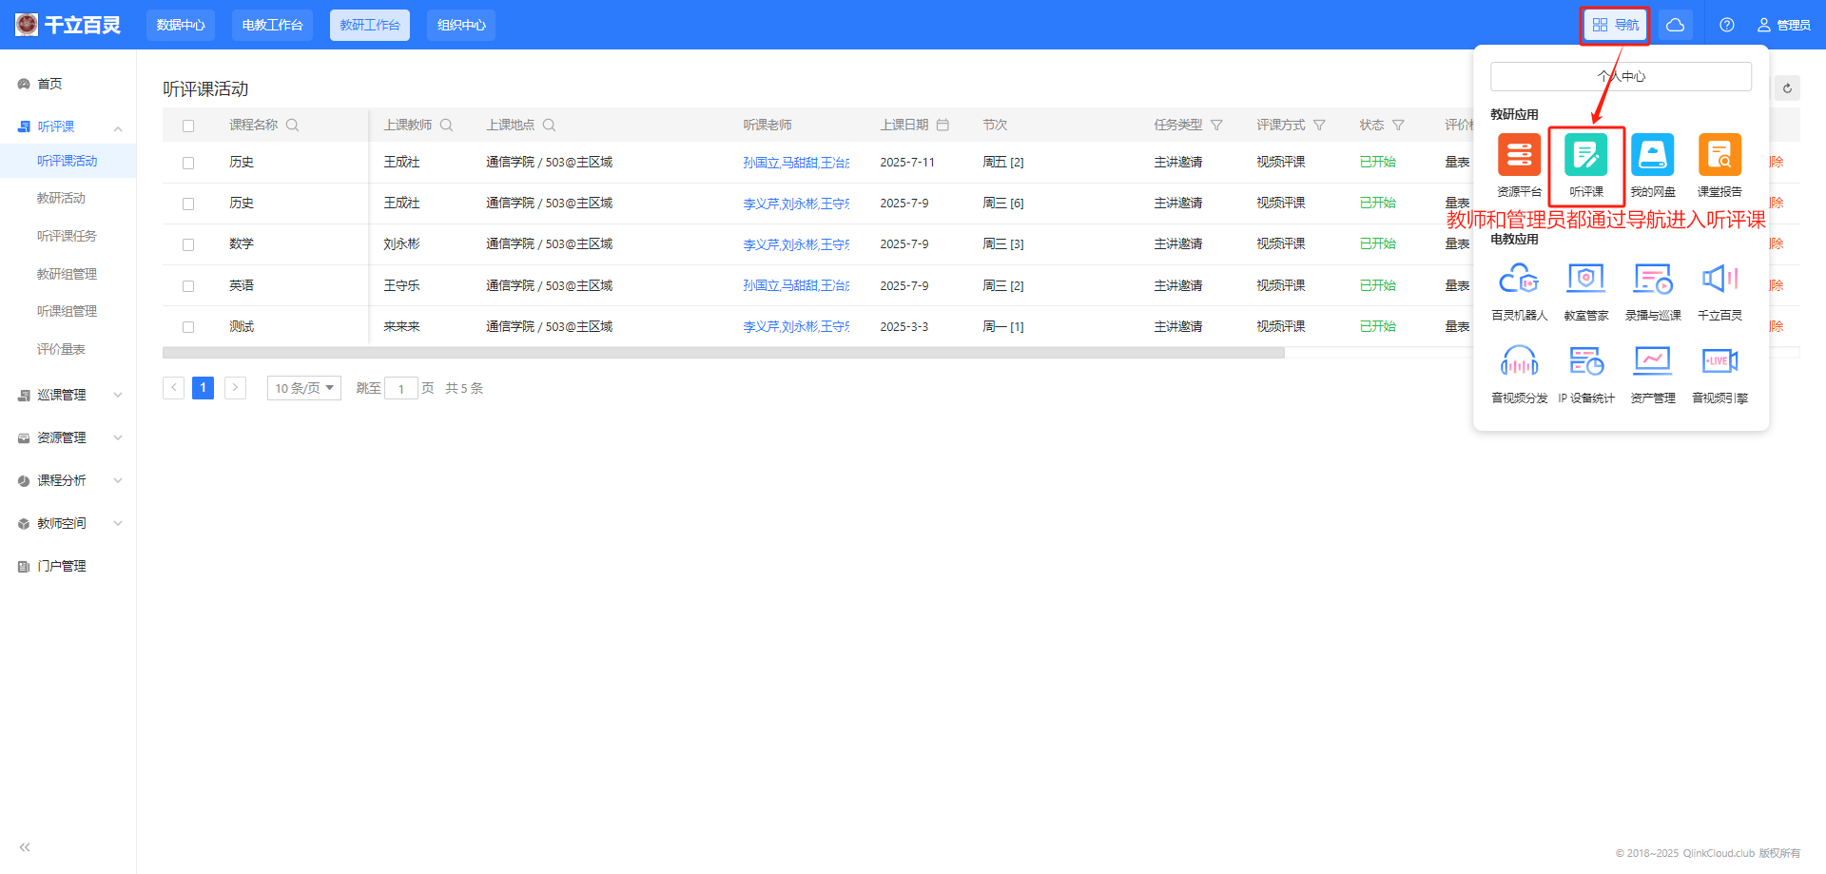This screenshot has height=874, width=1826.
Task: Toggle the select-all checkbox in table header
Action: pos(188,126)
